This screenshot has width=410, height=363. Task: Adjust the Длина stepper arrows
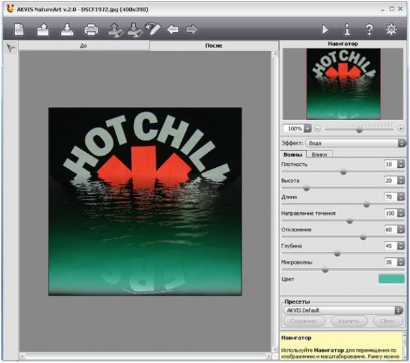point(401,197)
